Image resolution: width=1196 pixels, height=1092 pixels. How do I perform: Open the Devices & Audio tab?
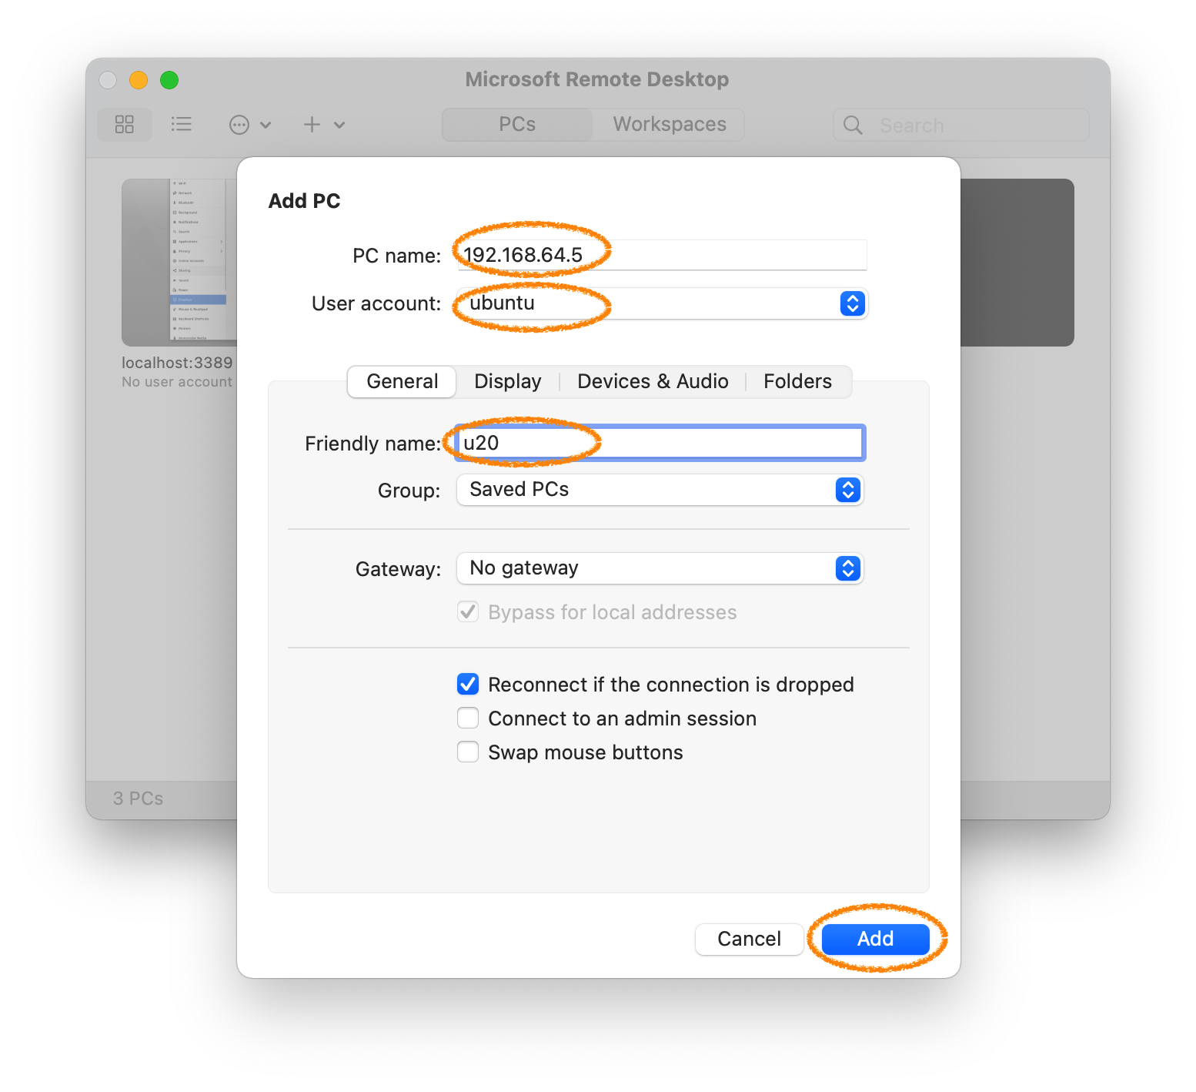click(x=653, y=382)
